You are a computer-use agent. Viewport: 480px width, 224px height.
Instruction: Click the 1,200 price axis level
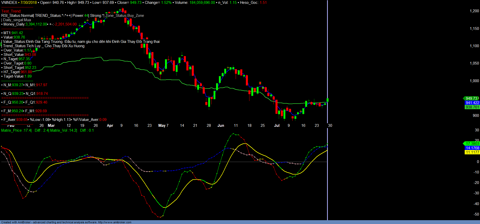[x=474, y=11]
